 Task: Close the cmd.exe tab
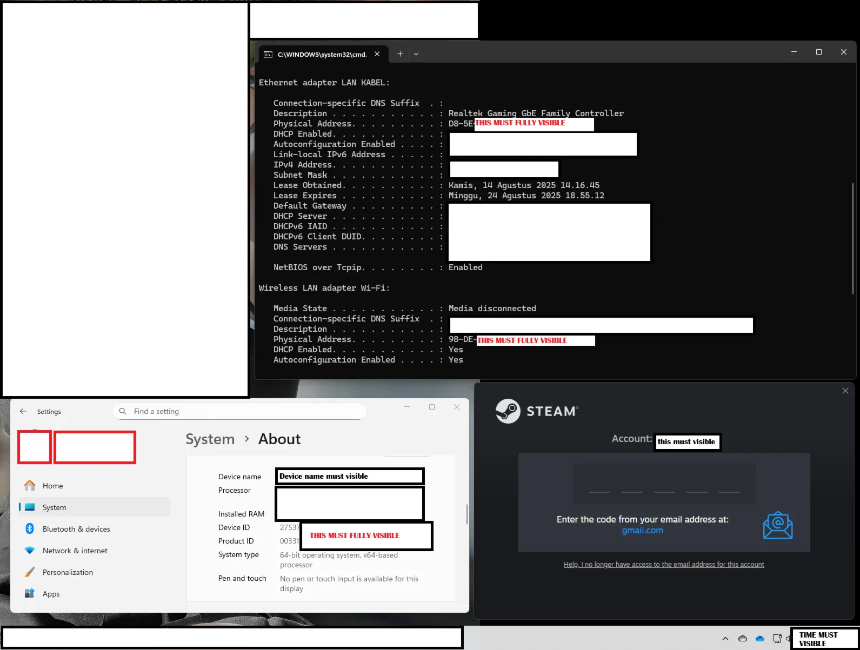377,54
